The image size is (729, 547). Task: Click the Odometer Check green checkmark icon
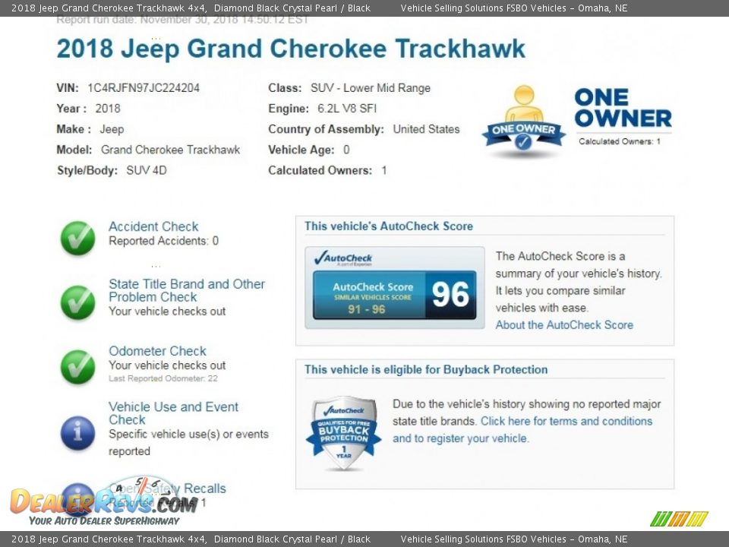click(x=77, y=367)
